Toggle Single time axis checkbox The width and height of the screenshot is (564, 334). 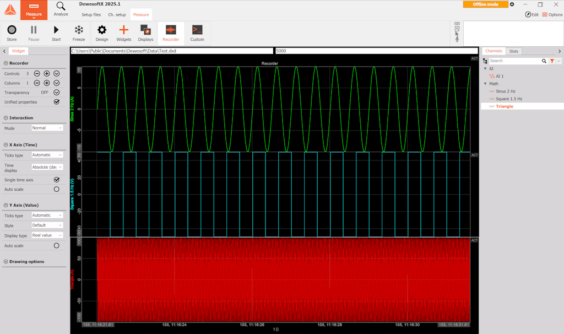tap(57, 180)
